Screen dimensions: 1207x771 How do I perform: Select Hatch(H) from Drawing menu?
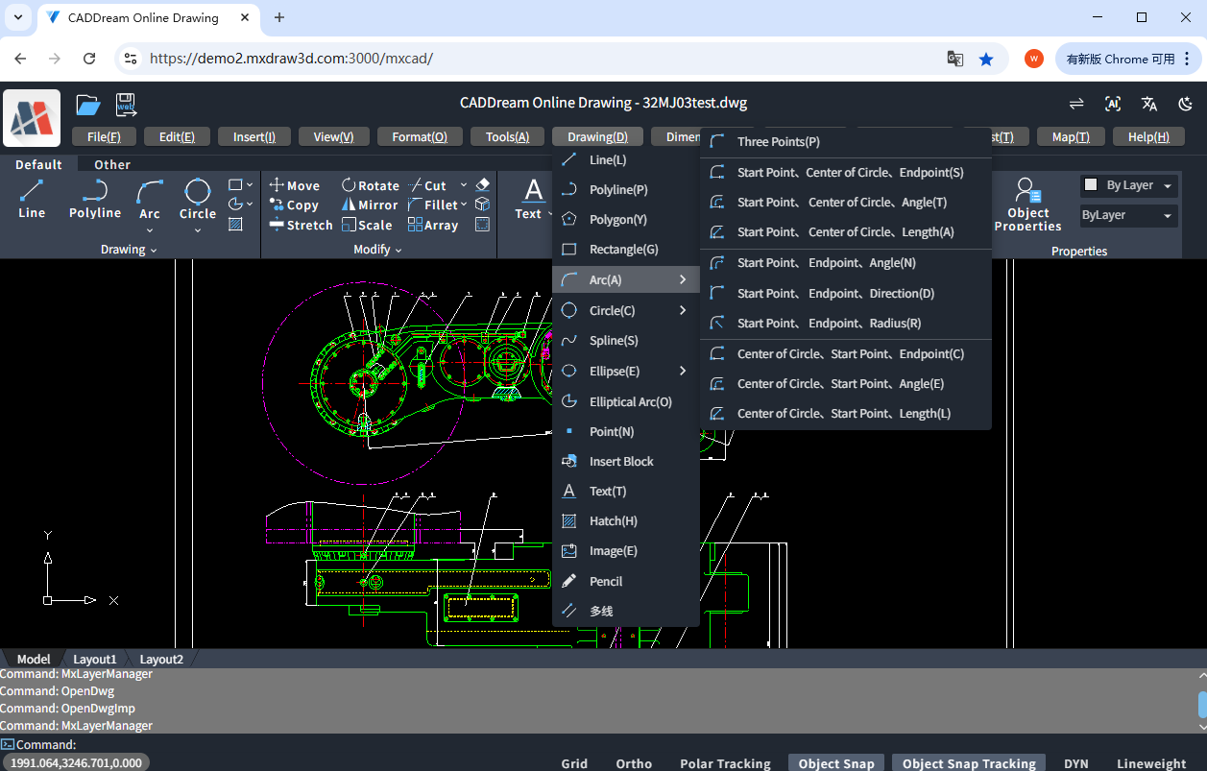point(626,521)
